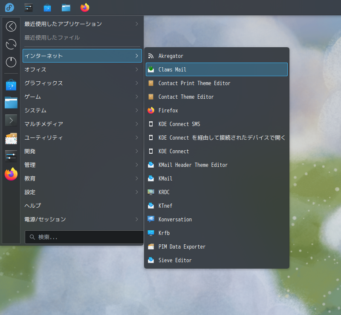Open Dolphin file manager from top panel

[66, 8]
